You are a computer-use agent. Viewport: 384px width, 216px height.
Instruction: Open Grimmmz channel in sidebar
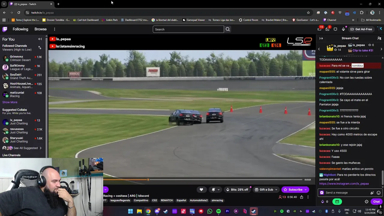(x=22, y=58)
